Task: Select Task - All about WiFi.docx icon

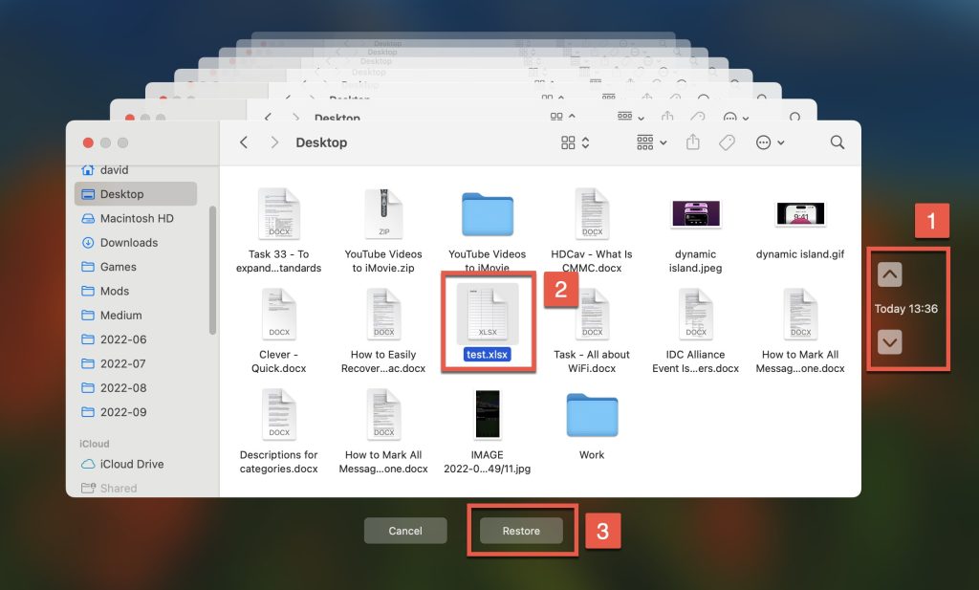Action: click(592, 314)
